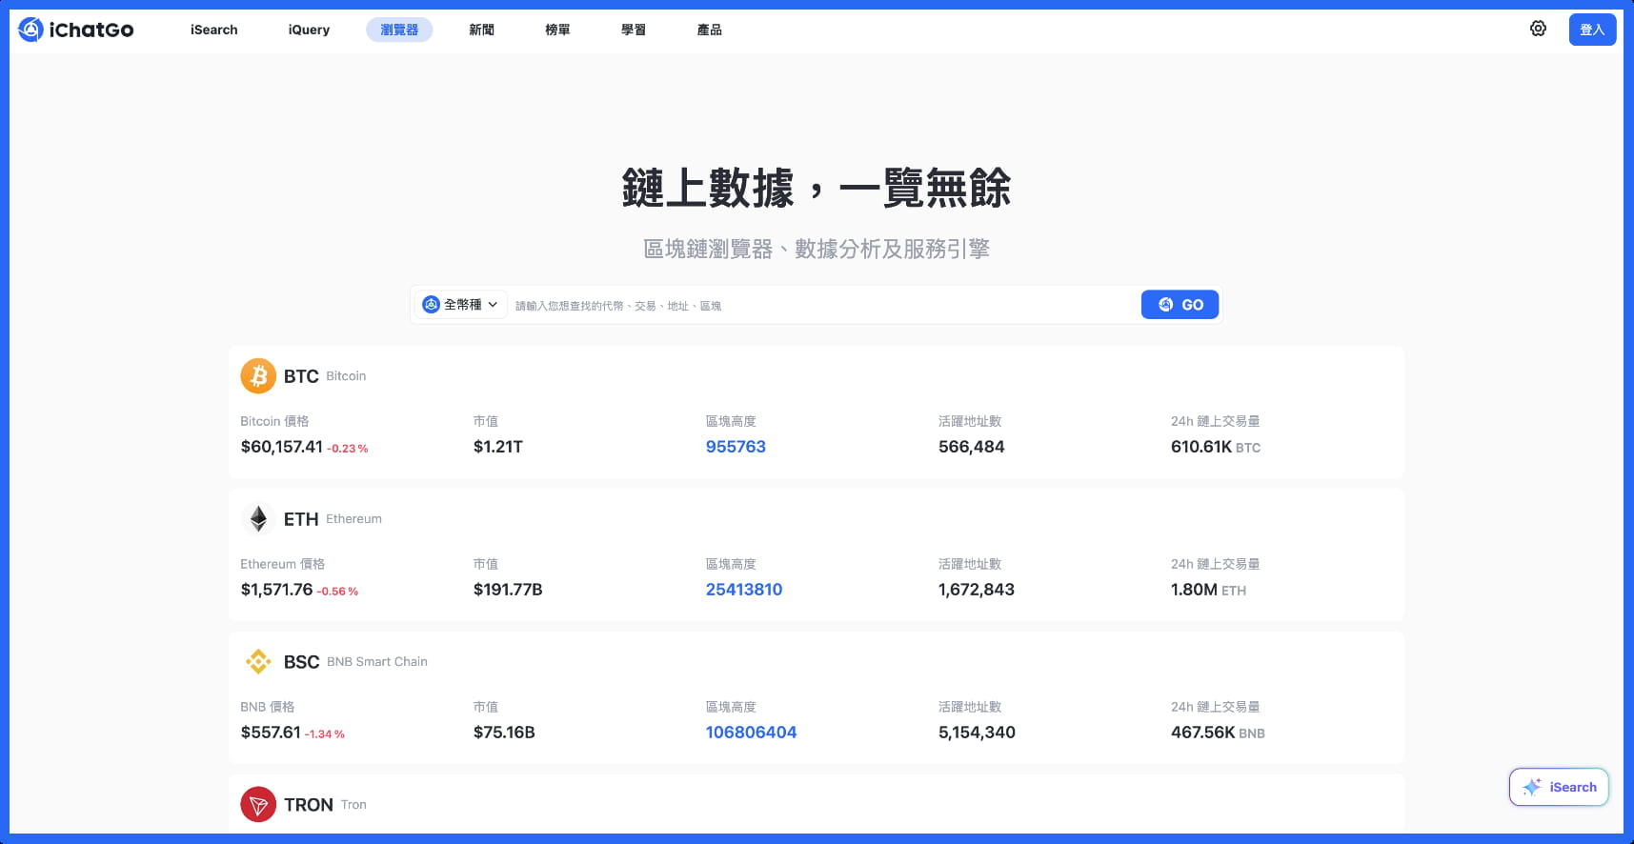Click the Ethereum diamond icon
Image resolution: width=1634 pixels, height=844 pixels.
click(258, 519)
